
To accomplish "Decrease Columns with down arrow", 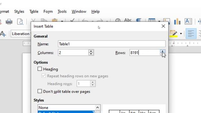I will [91, 54].
